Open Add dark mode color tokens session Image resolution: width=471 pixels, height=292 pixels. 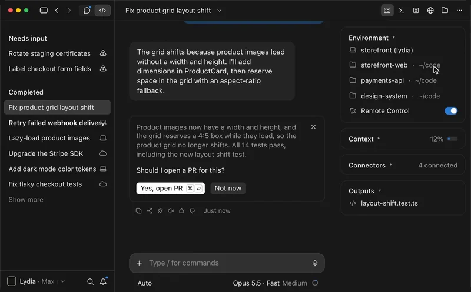coord(57,169)
